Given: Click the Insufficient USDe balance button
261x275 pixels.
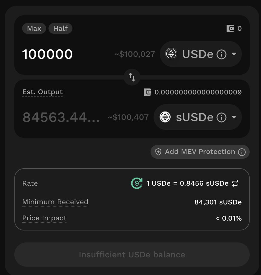Looking at the screenshot, I should coord(132,255).
